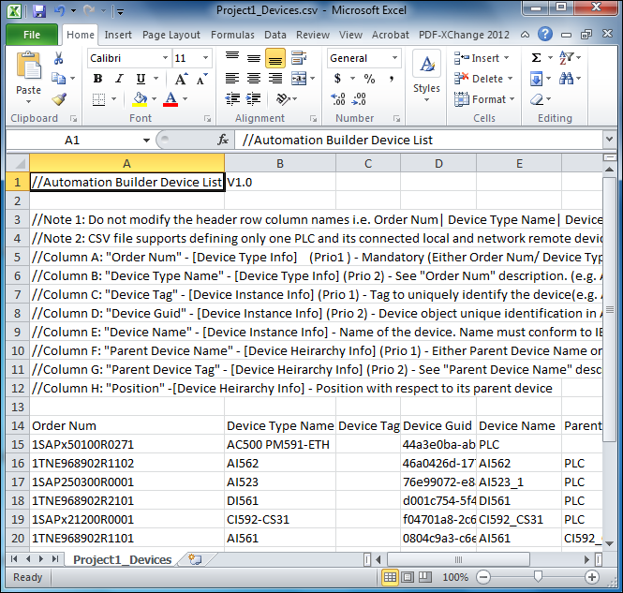Click the AutoSum sigma icon

537,58
